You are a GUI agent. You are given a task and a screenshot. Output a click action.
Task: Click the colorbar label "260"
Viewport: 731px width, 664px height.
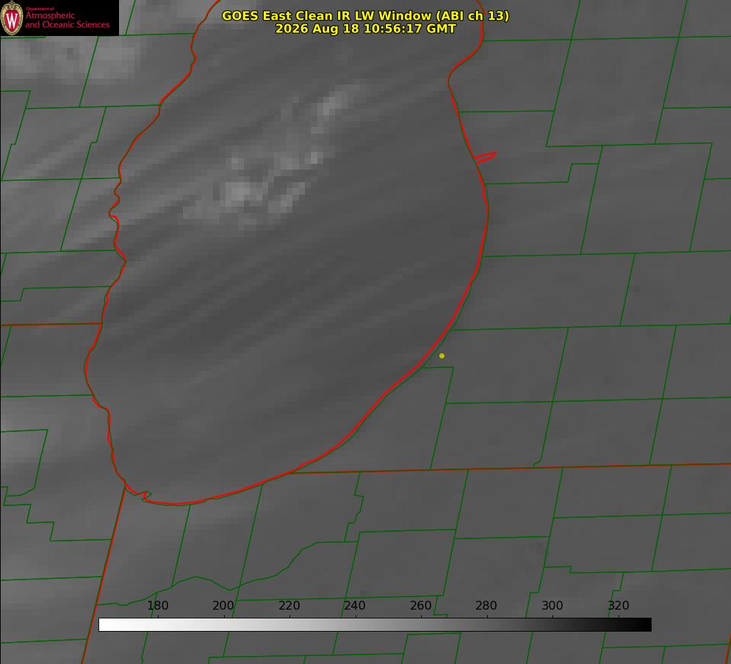(420, 605)
